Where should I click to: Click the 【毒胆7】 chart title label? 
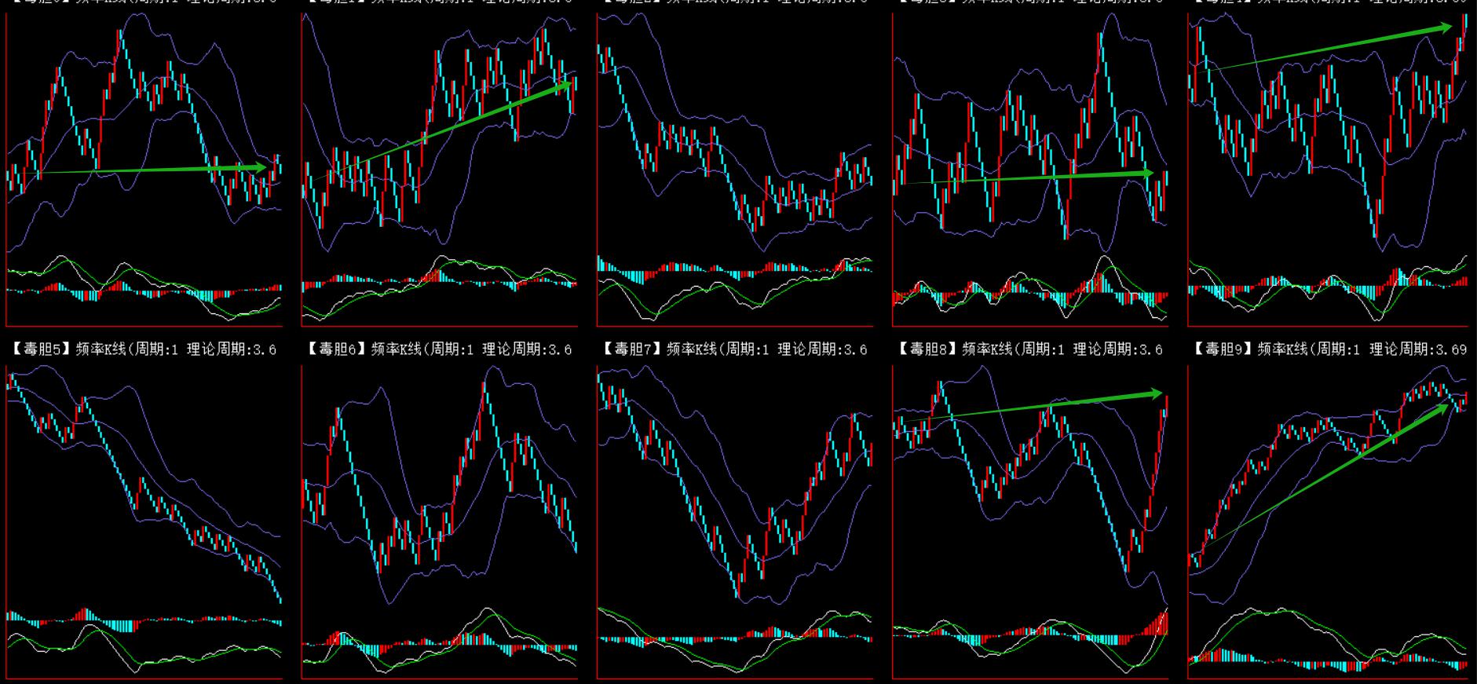tap(733, 349)
